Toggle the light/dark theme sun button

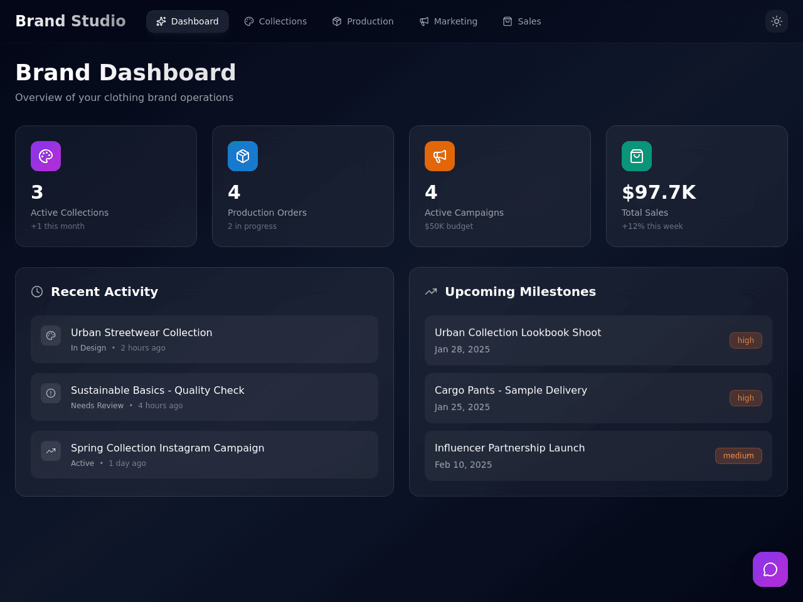(777, 21)
